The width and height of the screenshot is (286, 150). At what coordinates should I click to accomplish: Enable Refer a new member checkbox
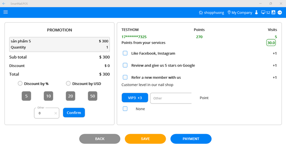point(125,77)
